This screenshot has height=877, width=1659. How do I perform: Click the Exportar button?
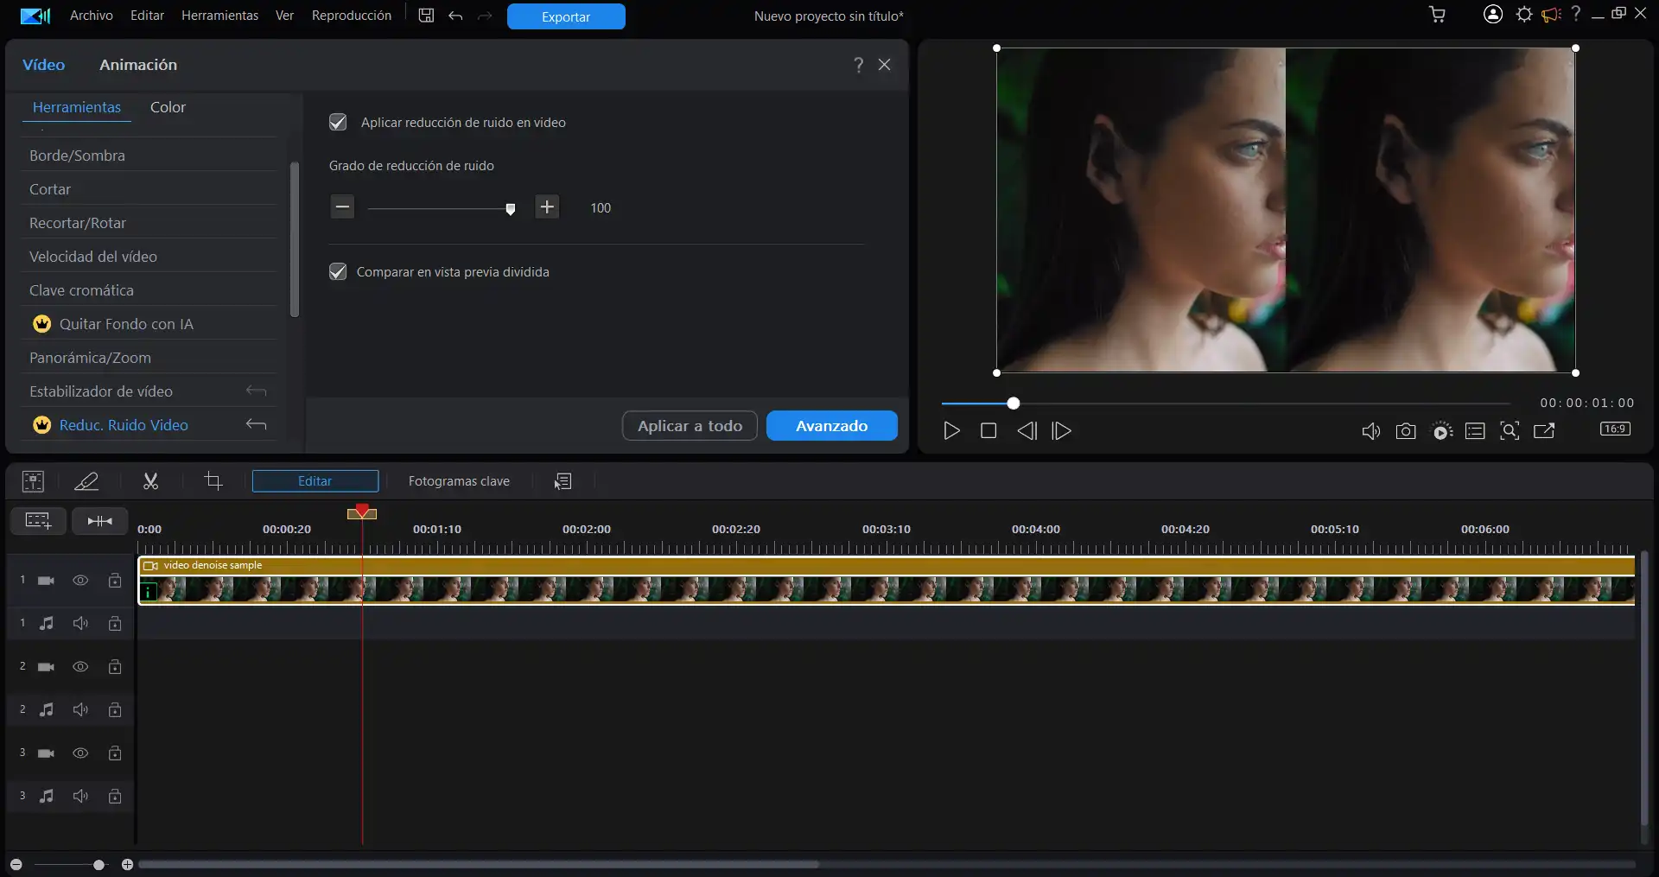click(565, 16)
